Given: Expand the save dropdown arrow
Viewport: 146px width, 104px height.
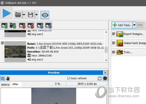Looking at the screenshot, I should (37, 15).
